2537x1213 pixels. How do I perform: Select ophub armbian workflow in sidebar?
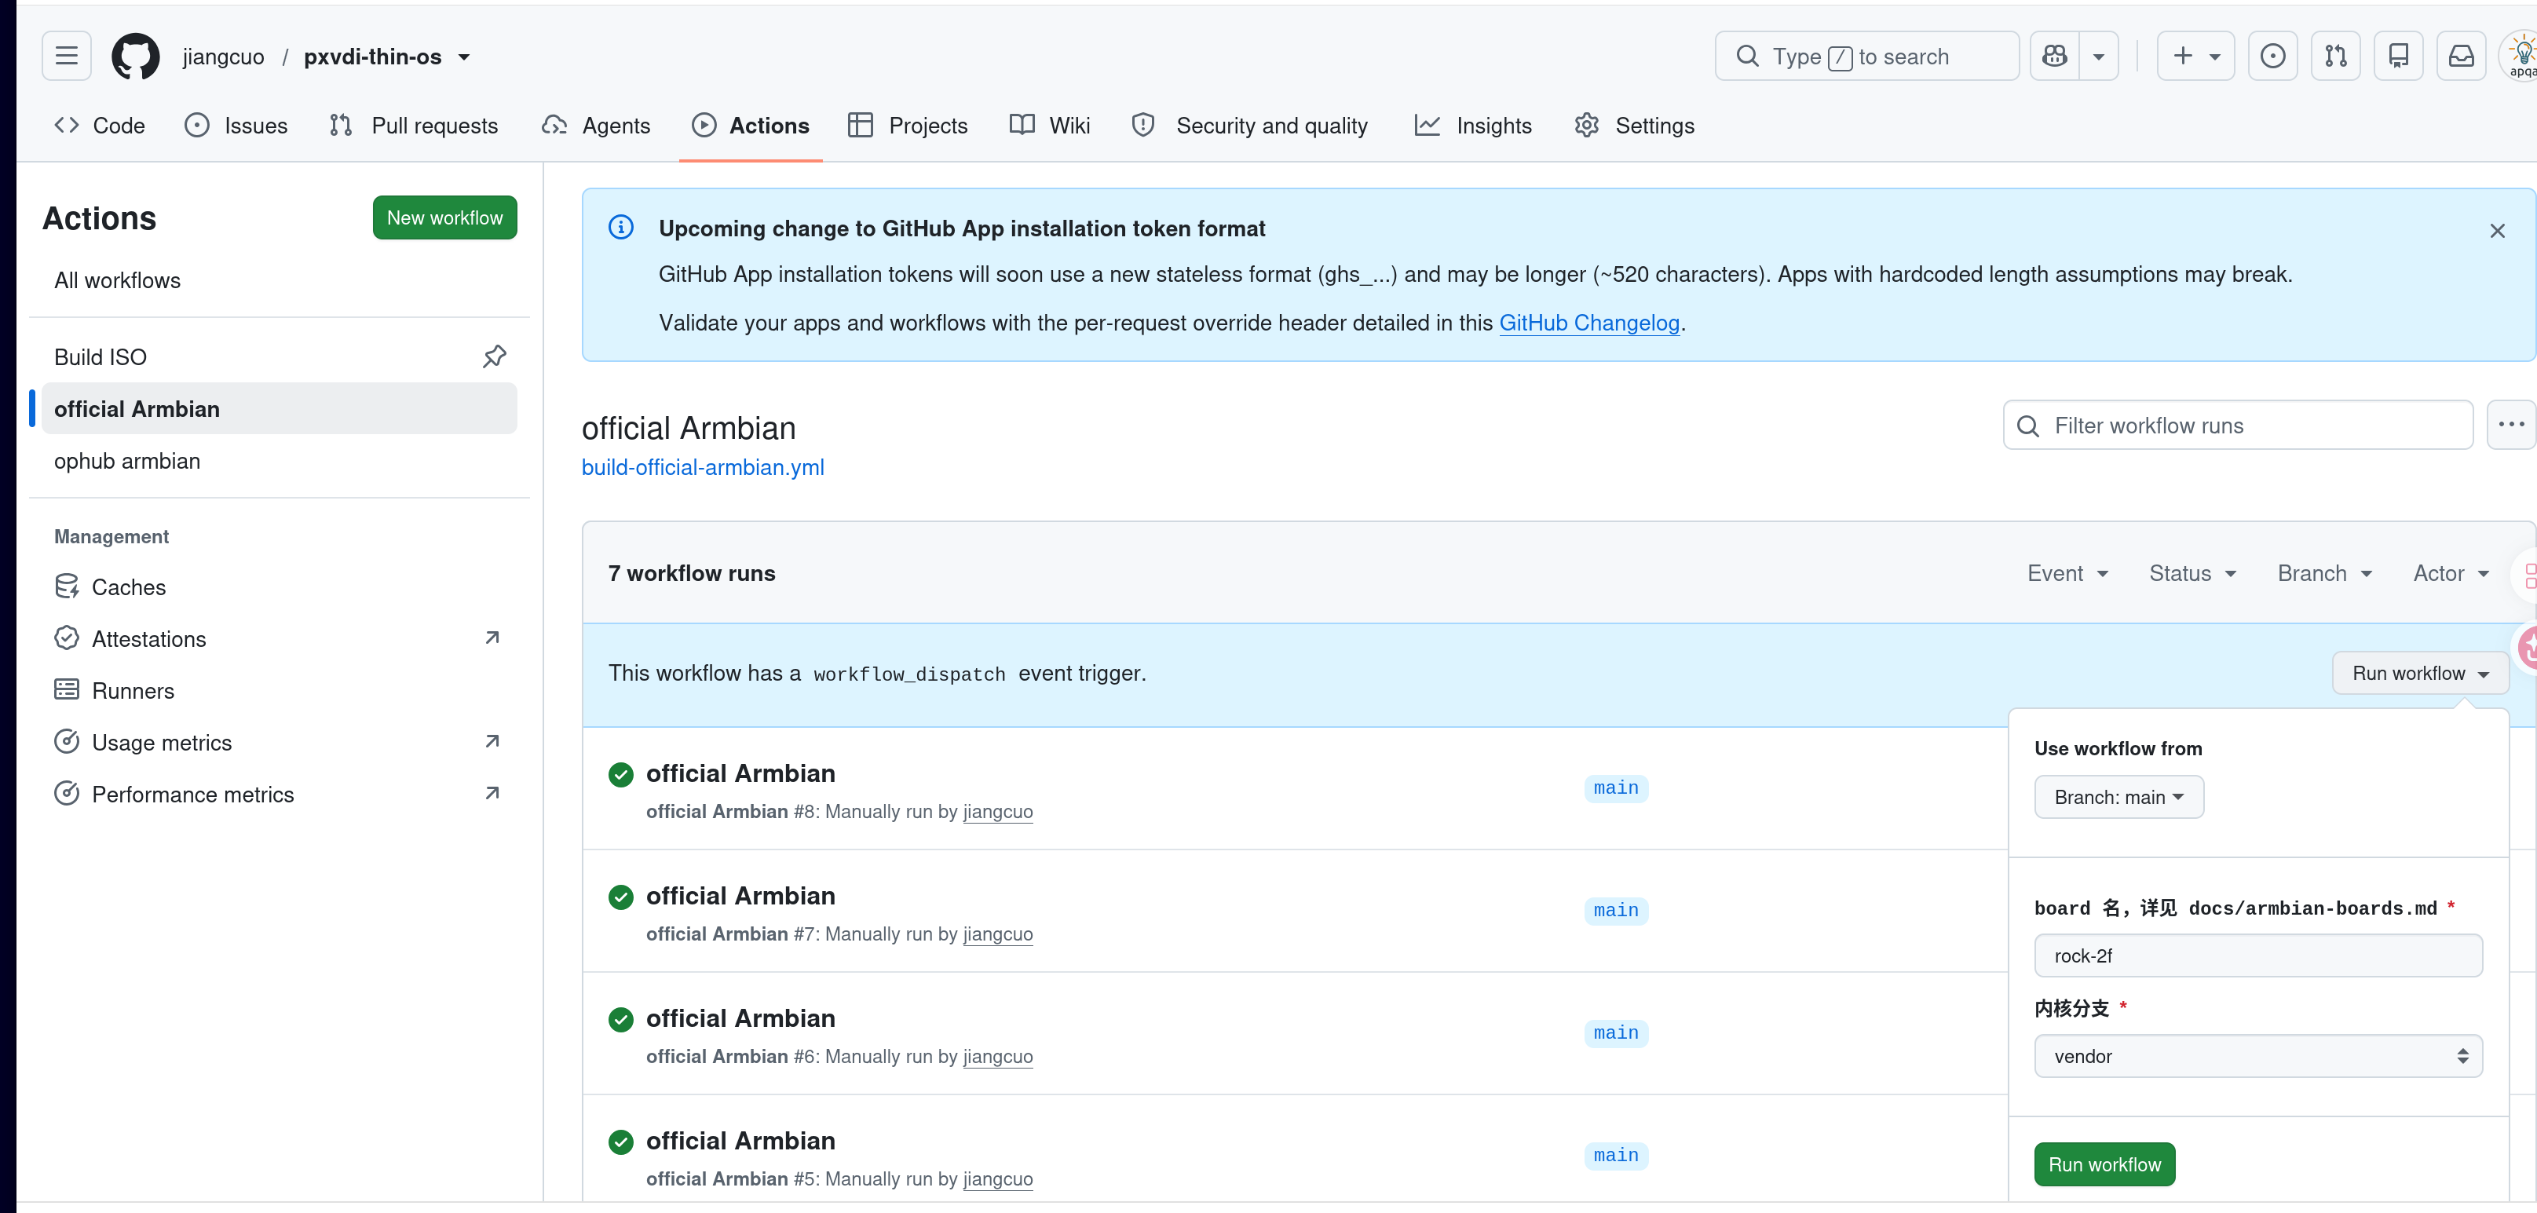tap(278, 461)
